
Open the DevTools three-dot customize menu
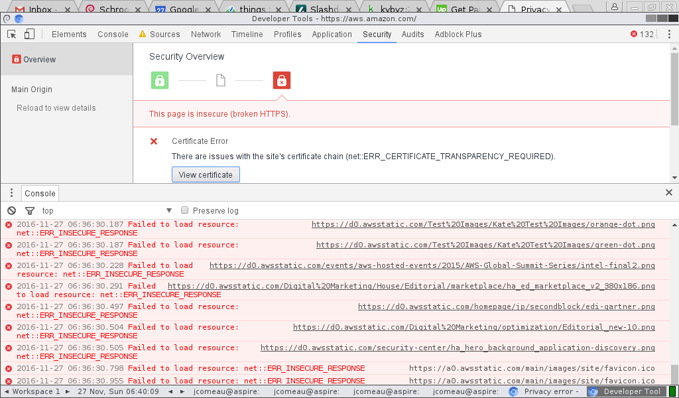pos(669,34)
